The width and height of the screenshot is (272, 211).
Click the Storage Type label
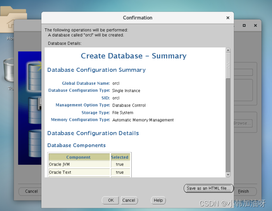96,113
